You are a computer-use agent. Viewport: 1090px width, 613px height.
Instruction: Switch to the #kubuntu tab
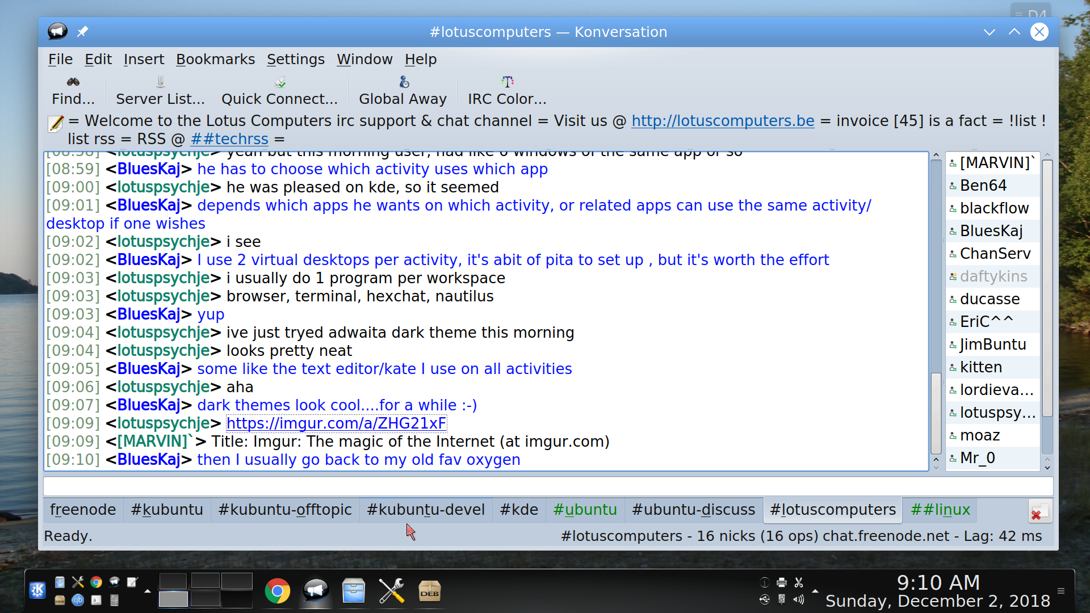(167, 510)
